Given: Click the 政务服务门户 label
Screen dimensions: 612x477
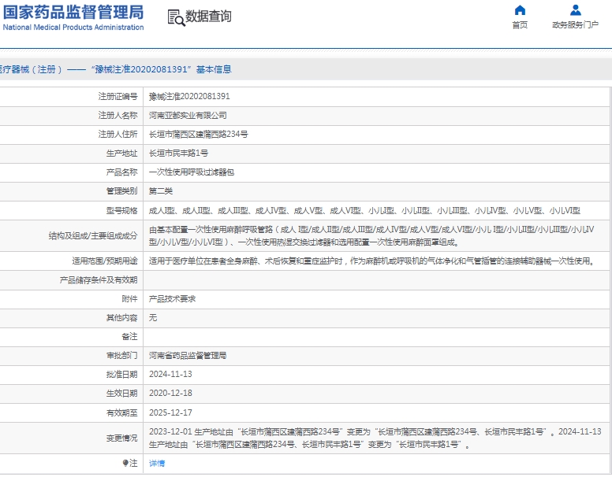Looking at the screenshot, I should [575, 25].
